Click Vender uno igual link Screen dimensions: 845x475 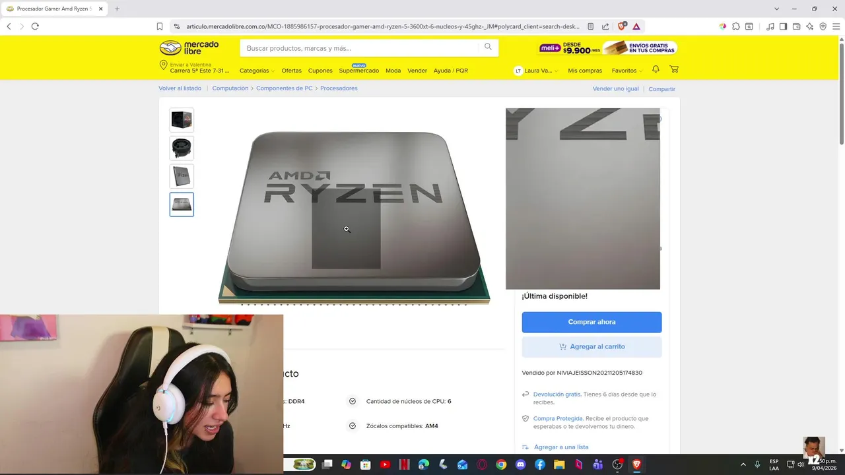pyautogui.click(x=616, y=89)
